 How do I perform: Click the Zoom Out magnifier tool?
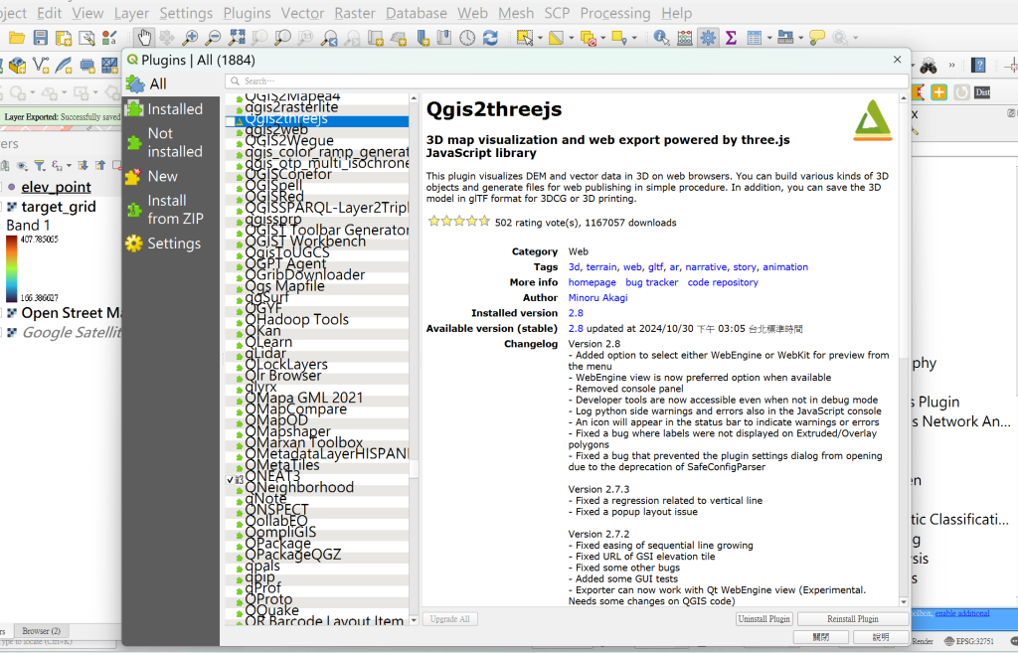click(213, 38)
